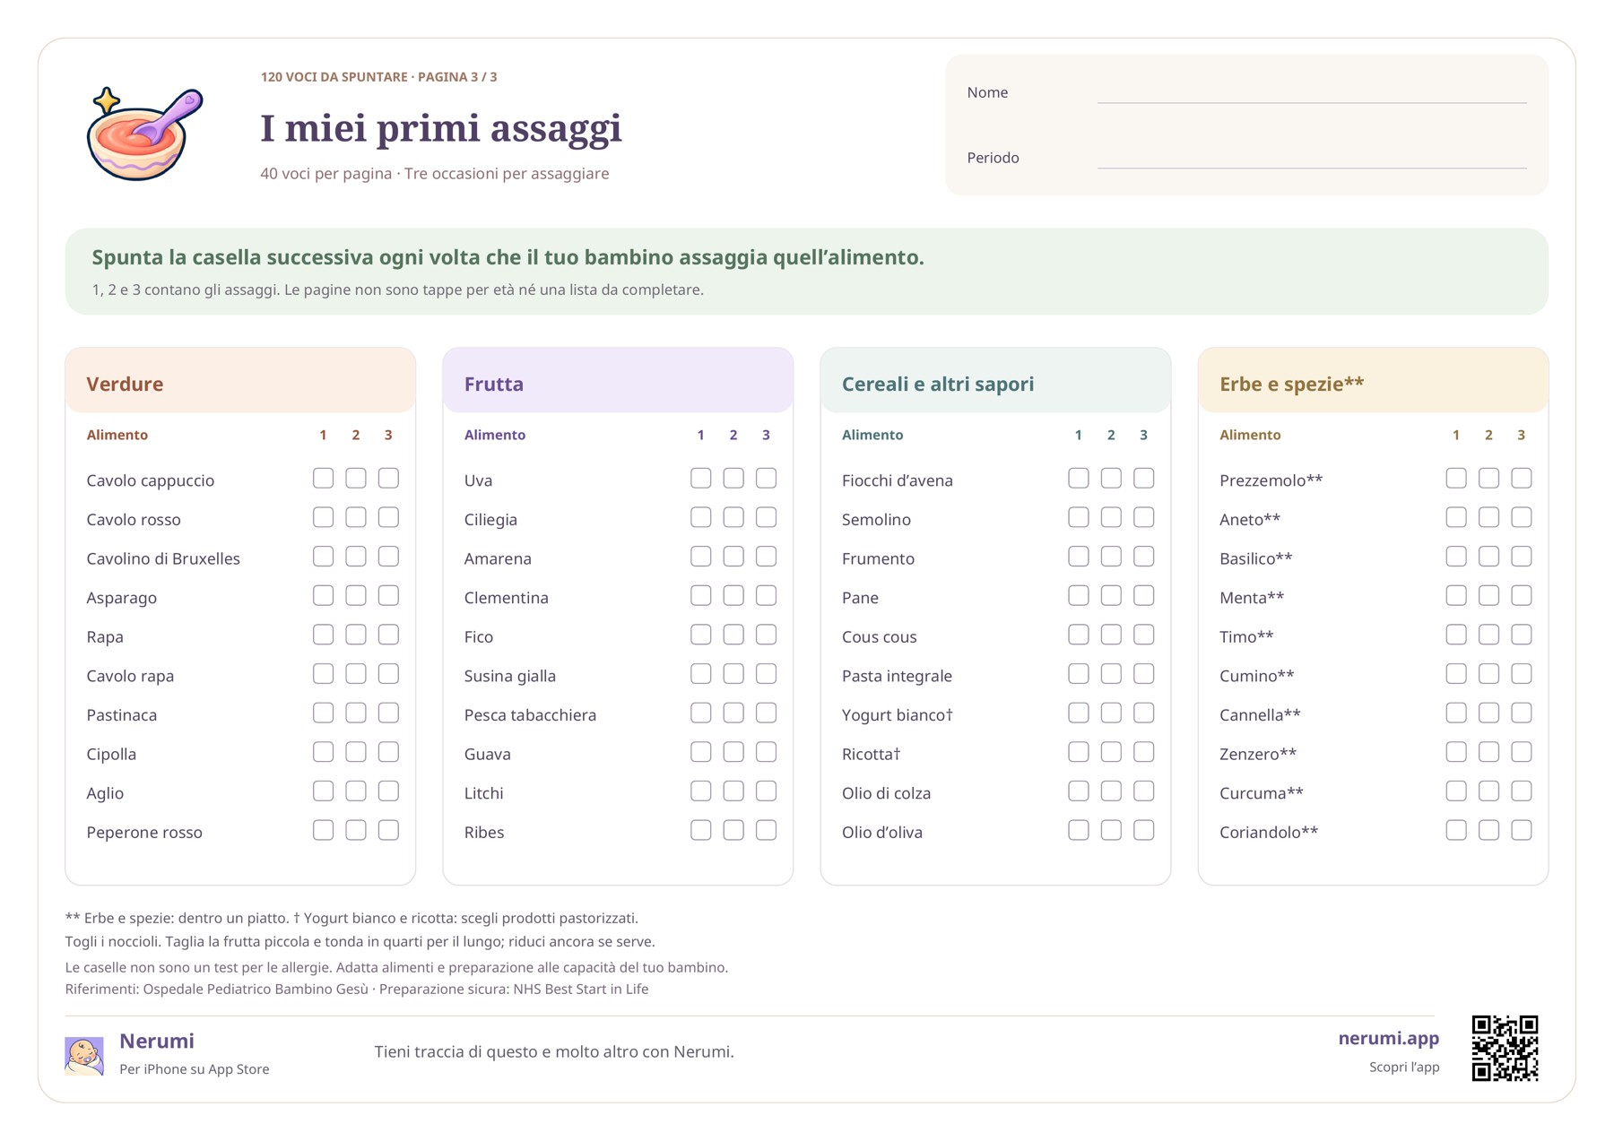Screen dimensions: 1614x1141
Task: Check third box for Amarena
Action: coord(766,557)
